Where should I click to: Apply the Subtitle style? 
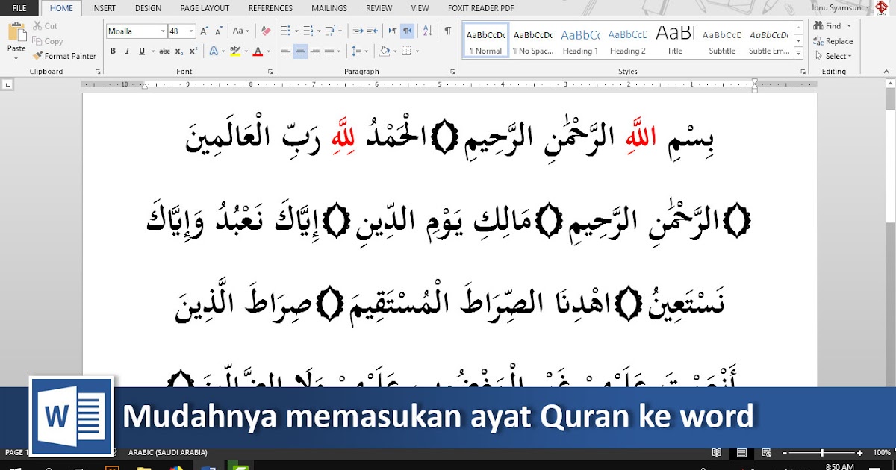(x=722, y=42)
